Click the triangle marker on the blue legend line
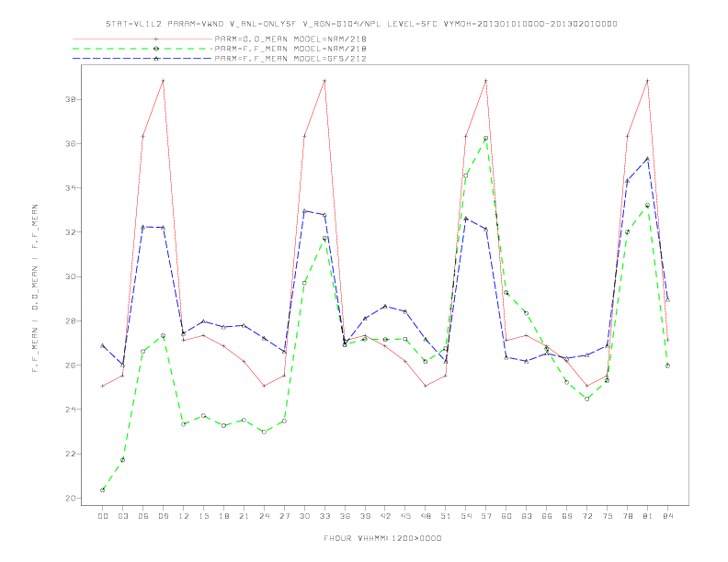 click(x=156, y=59)
